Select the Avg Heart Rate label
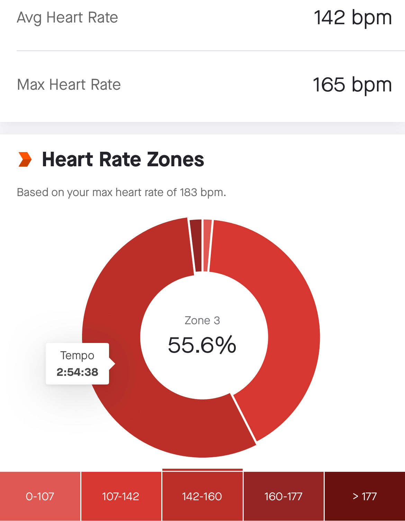405x521 pixels. (67, 18)
